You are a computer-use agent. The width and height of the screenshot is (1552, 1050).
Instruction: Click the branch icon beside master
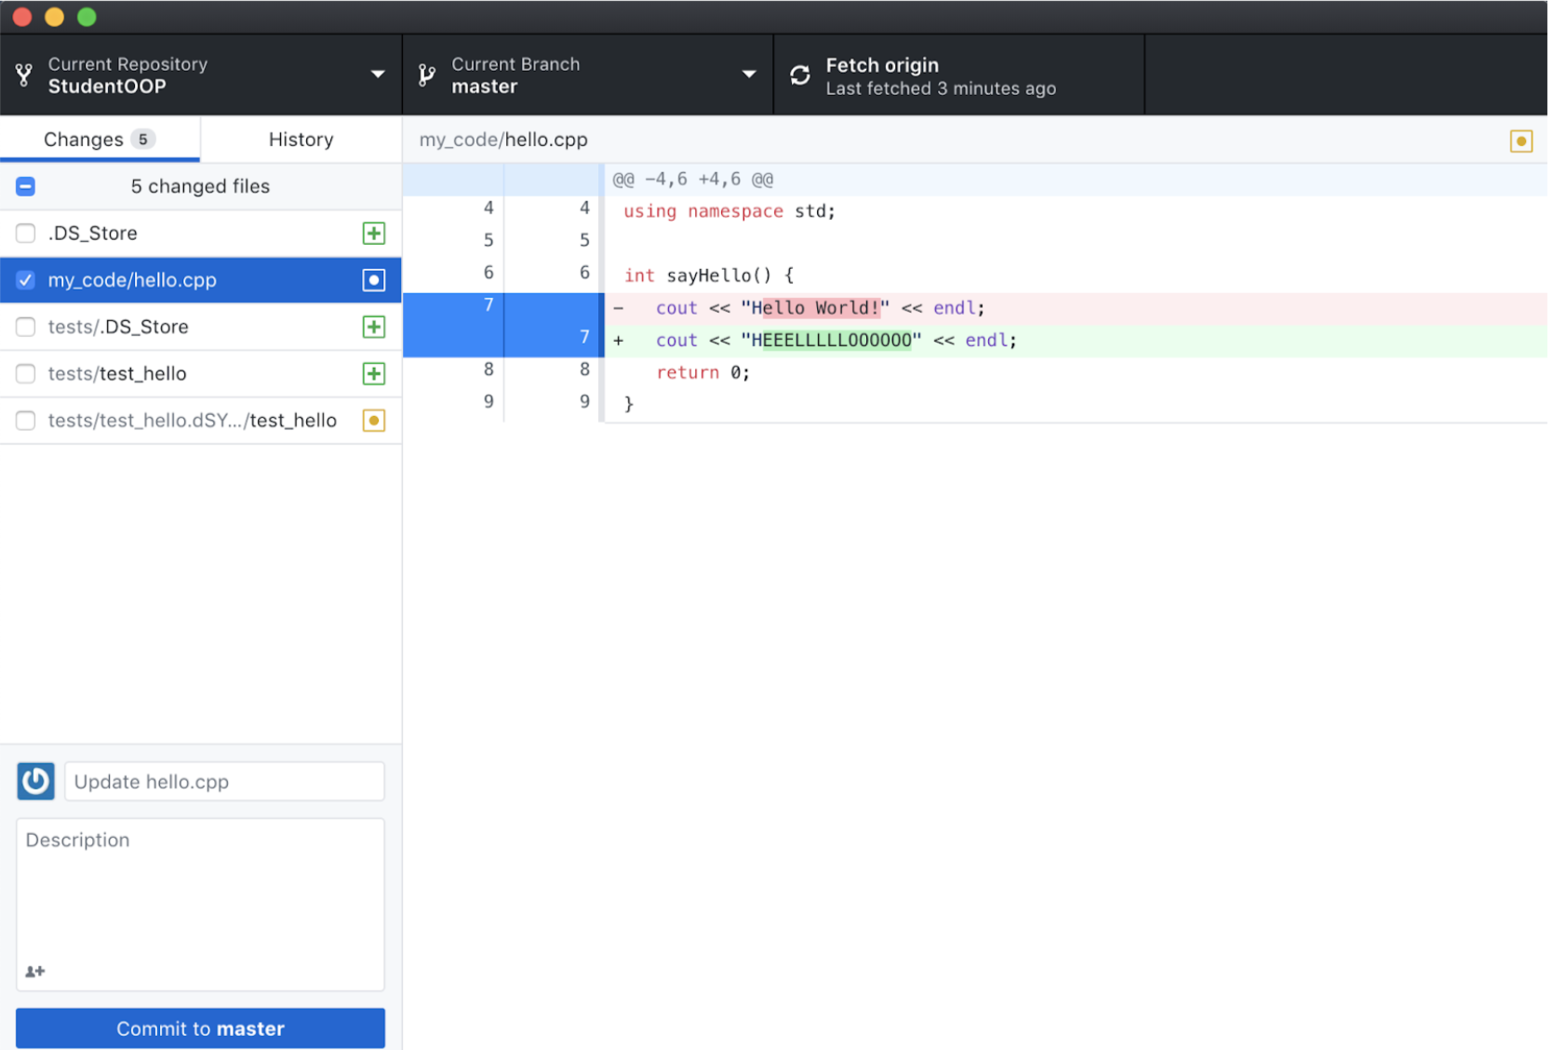[427, 74]
